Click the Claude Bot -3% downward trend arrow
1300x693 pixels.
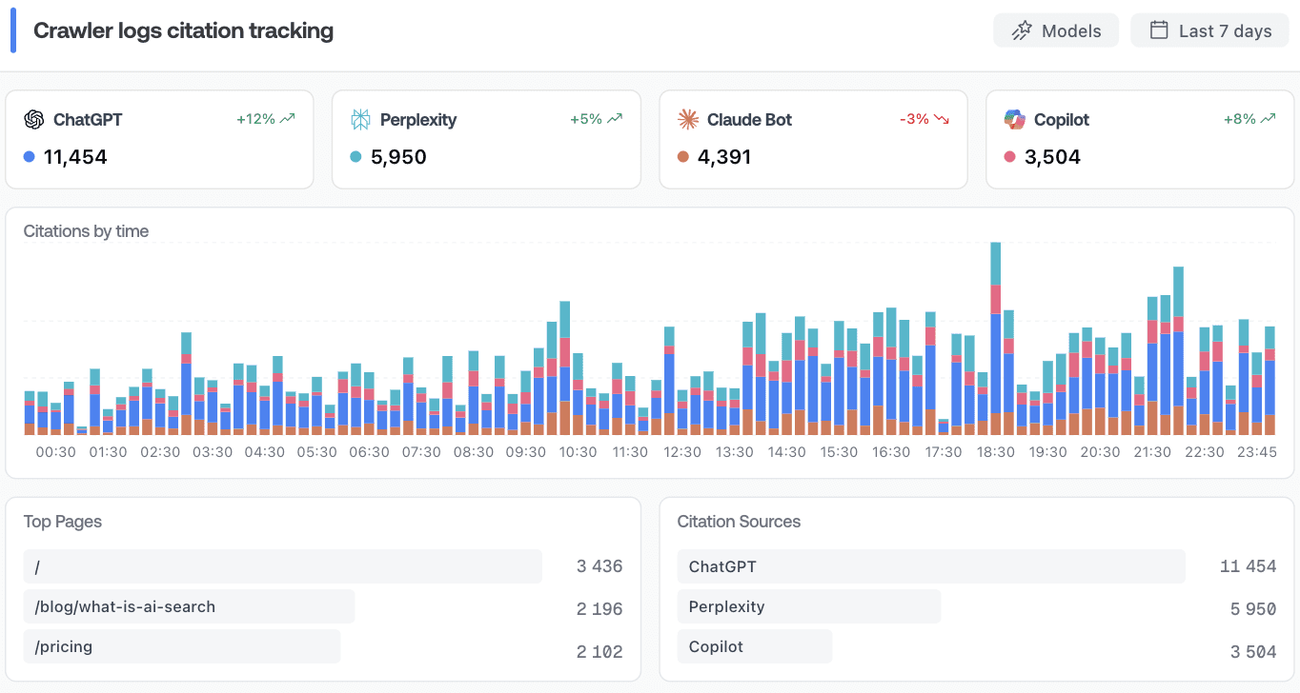(x=942, y=119)
